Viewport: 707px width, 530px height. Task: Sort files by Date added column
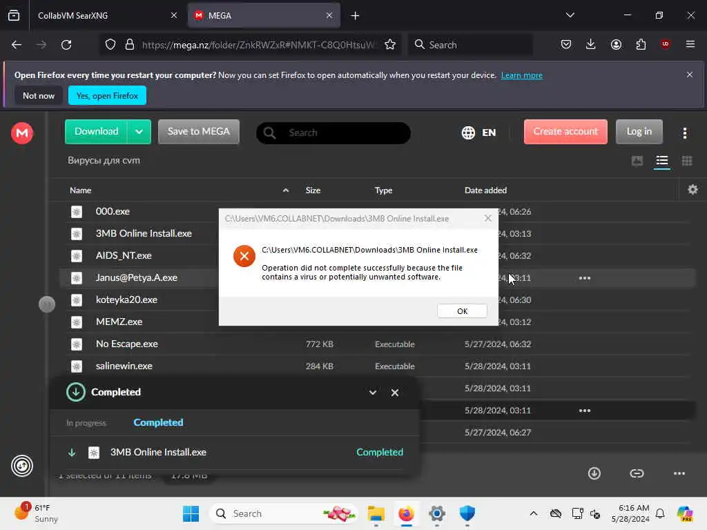[485, 190]
